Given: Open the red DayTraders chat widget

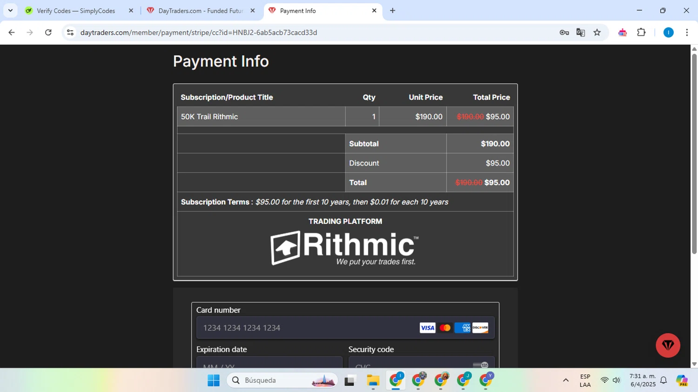Looking at the screenshot, I should pos(668,345).
